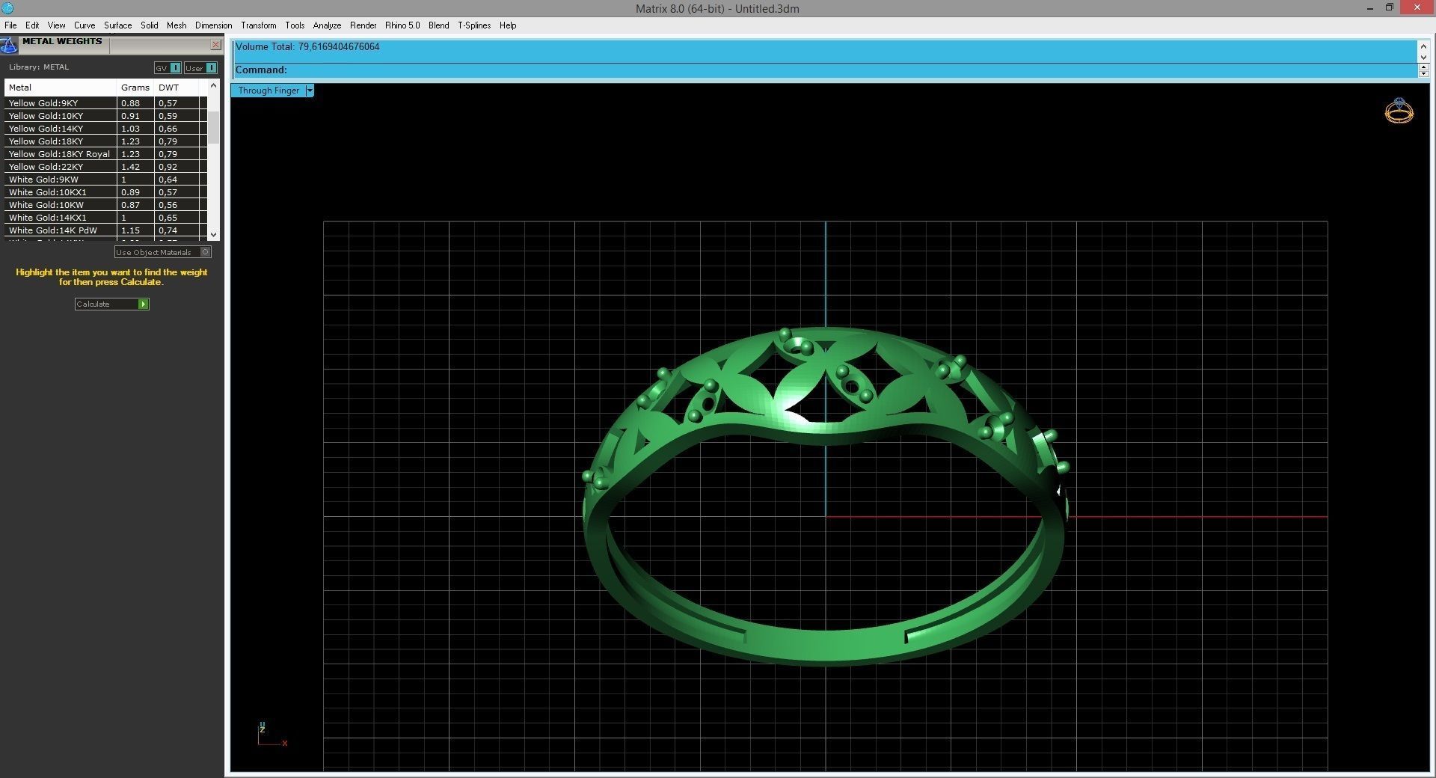Open the Curve menu
This screenshot has width=1436, height=778.
85,25
